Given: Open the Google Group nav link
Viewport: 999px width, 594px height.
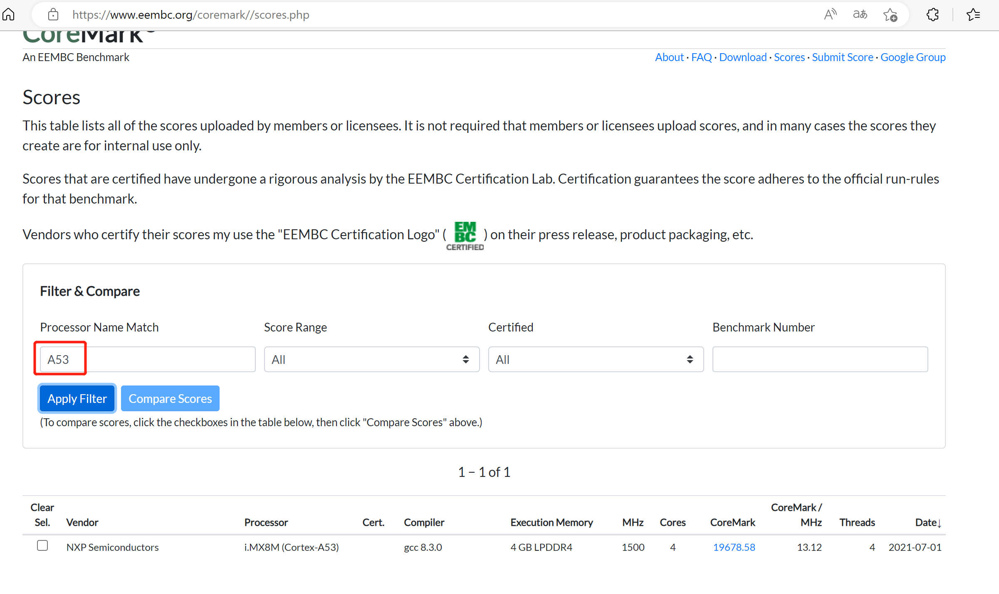Looking at the screenshot, I should pos(912,57).
